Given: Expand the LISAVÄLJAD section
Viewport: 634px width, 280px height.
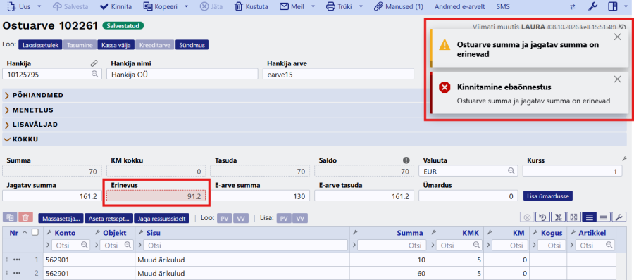Looking at the screenshot, I should coord(314,125).
